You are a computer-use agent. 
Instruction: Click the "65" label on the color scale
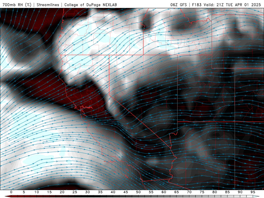[x=177, y=192]
